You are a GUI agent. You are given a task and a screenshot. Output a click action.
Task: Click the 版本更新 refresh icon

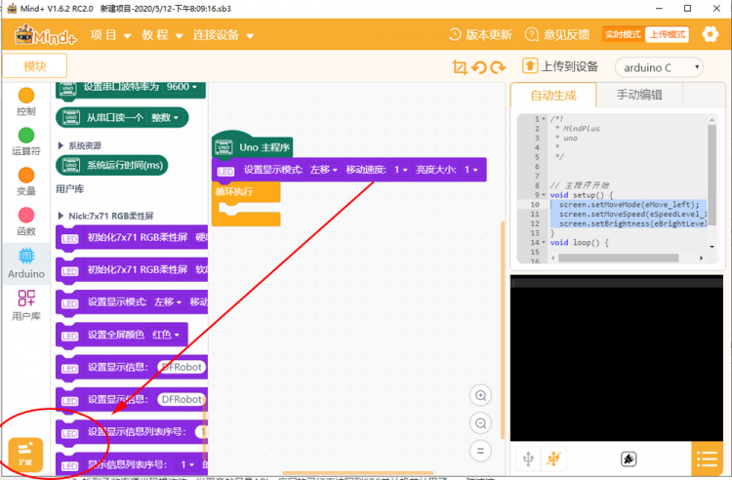pyautogui.click(x=455, y=34)
